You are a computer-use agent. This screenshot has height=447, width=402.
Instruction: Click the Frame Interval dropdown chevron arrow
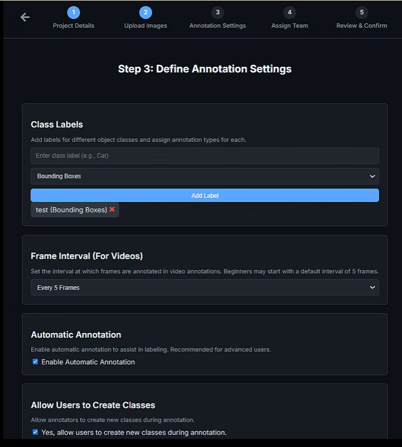[372, 288]
